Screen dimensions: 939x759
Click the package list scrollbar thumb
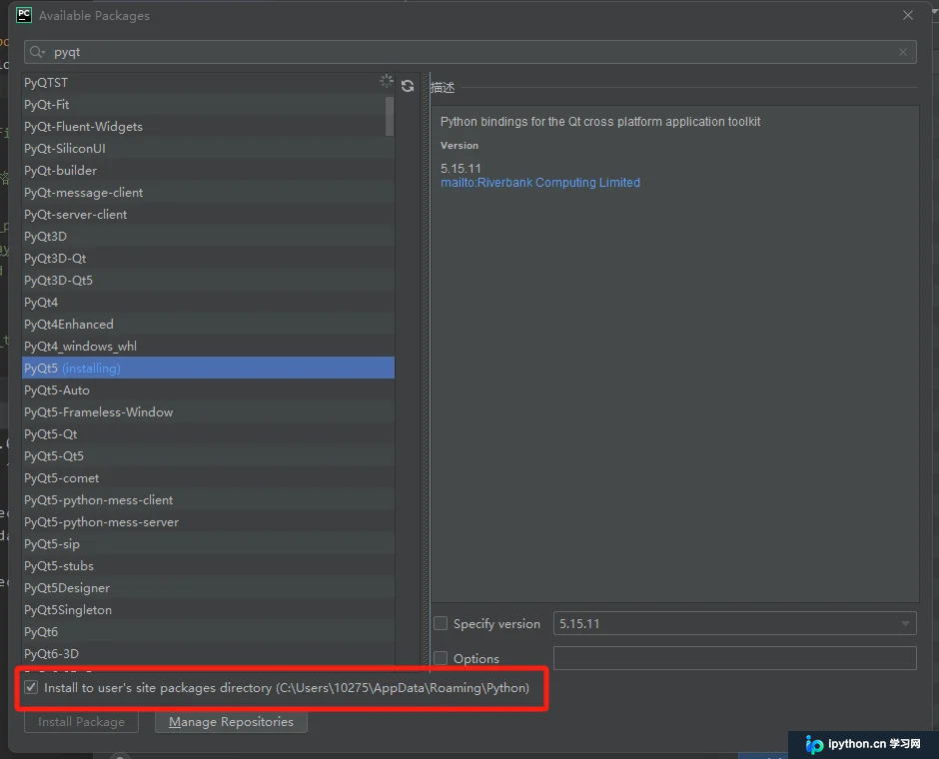point(390,116)
